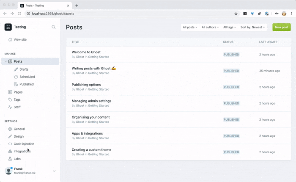Image resolution: width=296 pixels, height=182 pixels.
Task: Expand the All posts filter dropdown
Action: click(x=190, y=27)
